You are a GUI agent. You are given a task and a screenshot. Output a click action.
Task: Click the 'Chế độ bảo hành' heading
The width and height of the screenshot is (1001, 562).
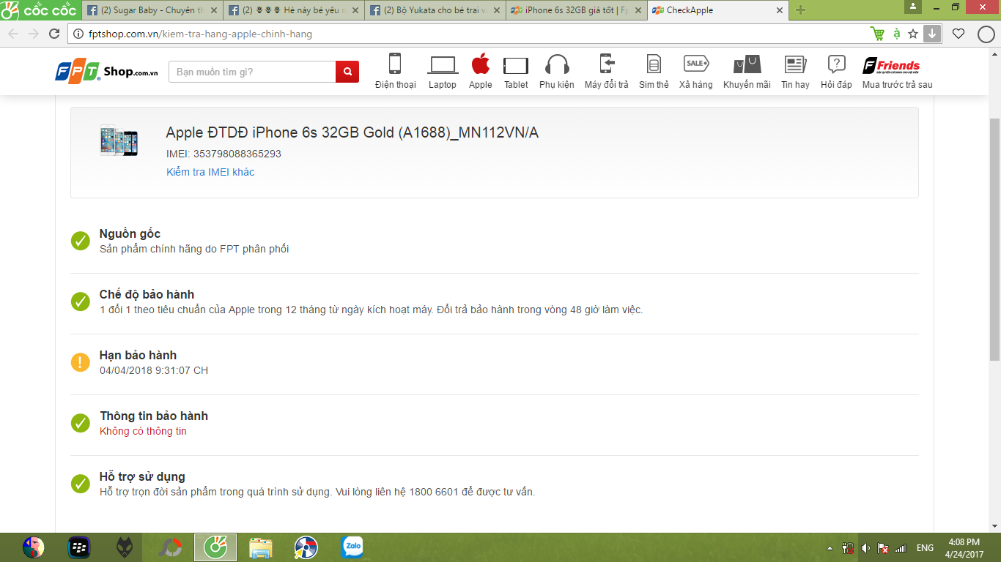[x=147, y=295]
